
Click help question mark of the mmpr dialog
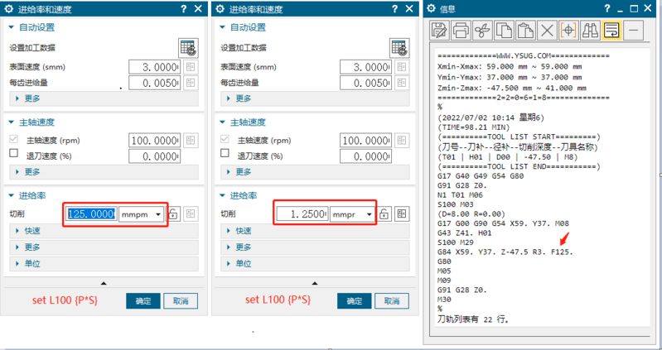(x=394, y=9)
